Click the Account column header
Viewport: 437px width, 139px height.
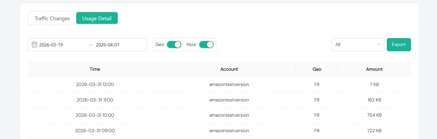tap(229, 69)
